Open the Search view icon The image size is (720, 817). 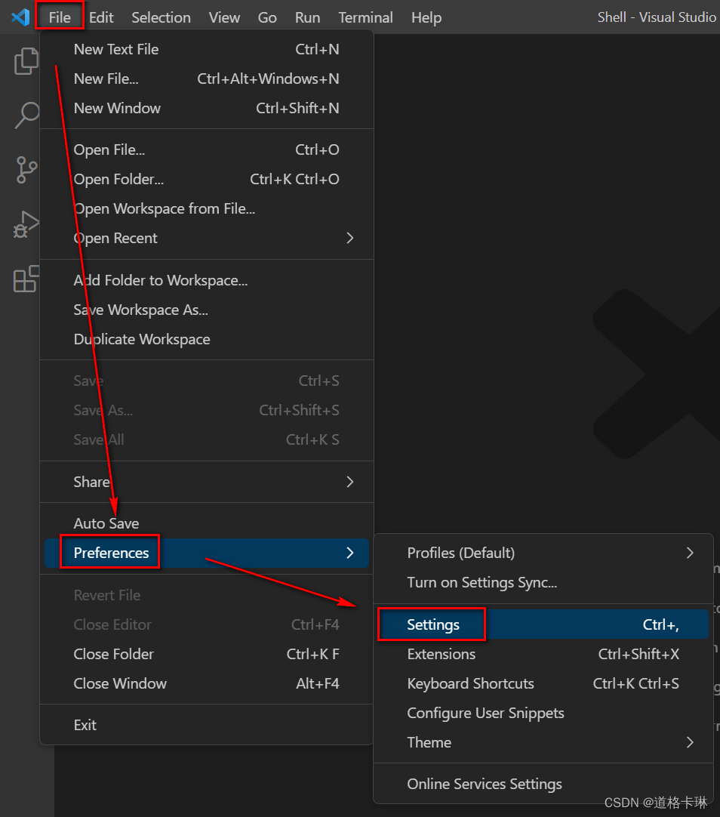coord(26,116)
